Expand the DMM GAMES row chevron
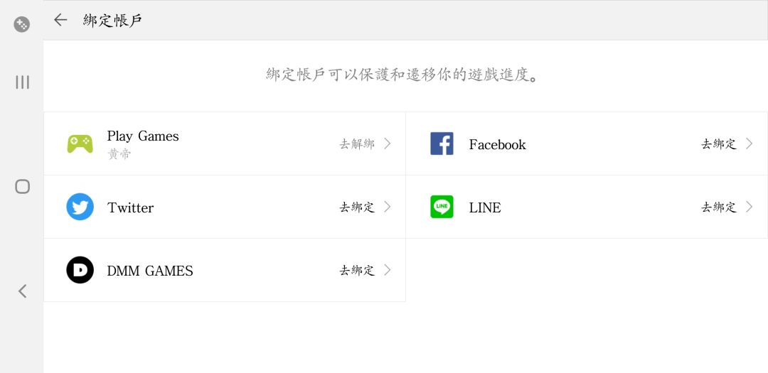This screenshot has width=768, height=373. pyautogui.click(x=388, y=270)
